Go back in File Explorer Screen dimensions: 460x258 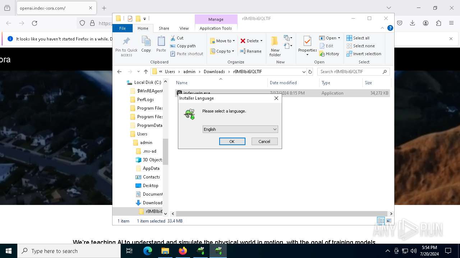pos(119,72)
